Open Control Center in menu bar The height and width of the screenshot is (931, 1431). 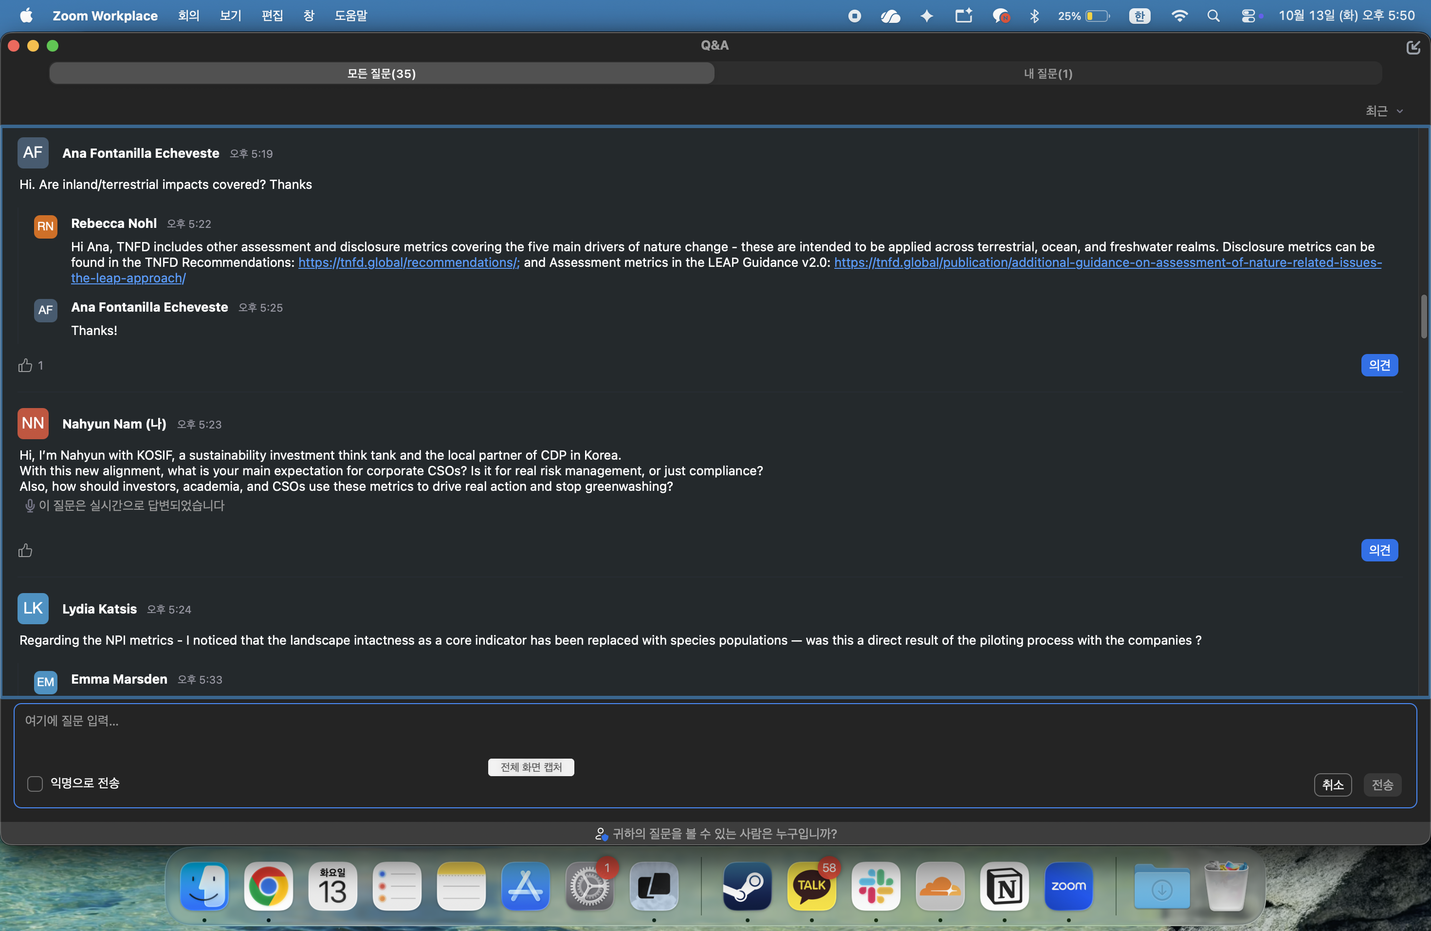point(1248,16)
